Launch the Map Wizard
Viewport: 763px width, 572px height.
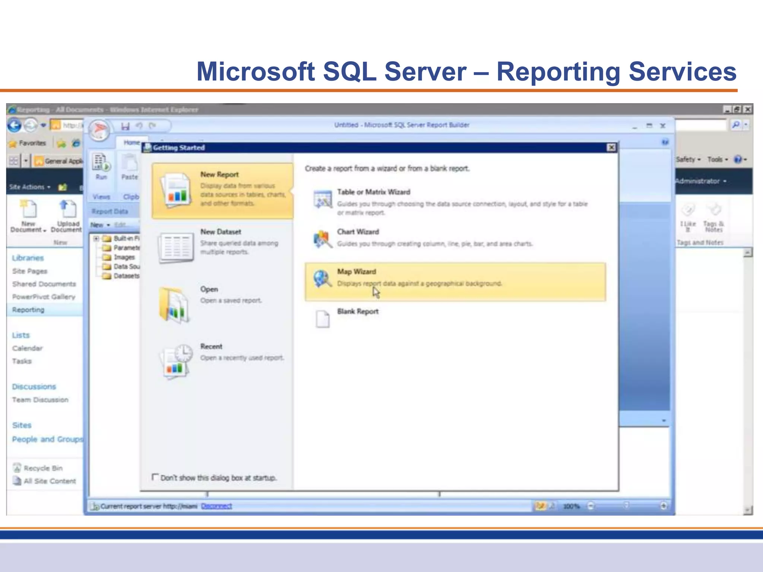tap(455, 282)
